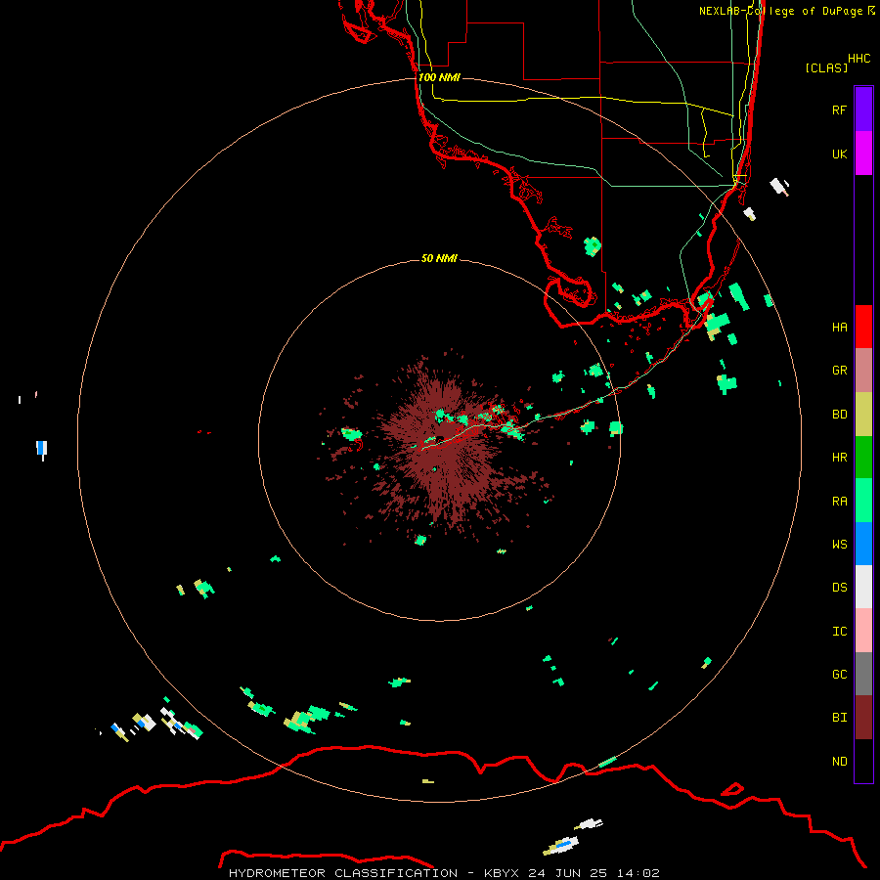Screen dimensions: 880x880
Task: Click the DS white legend swatch
Action: [x=863, y=587]
